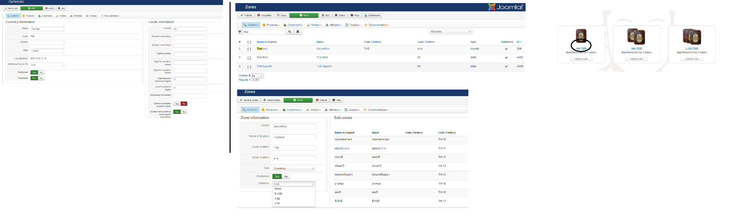Click the Name in English field containing Thailand
Screen dimensions: 742x220
pos(294,137)
